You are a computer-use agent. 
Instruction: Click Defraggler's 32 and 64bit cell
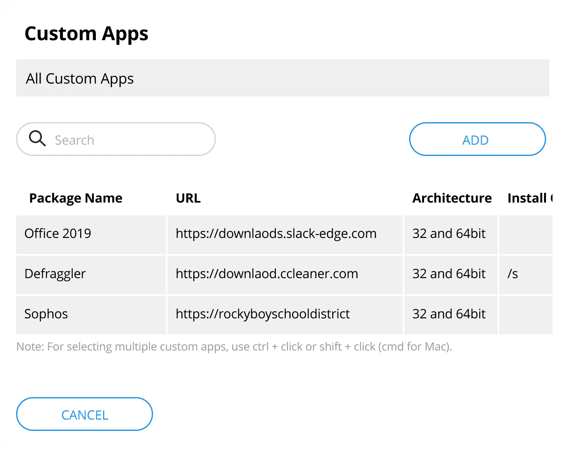point(449,274)
